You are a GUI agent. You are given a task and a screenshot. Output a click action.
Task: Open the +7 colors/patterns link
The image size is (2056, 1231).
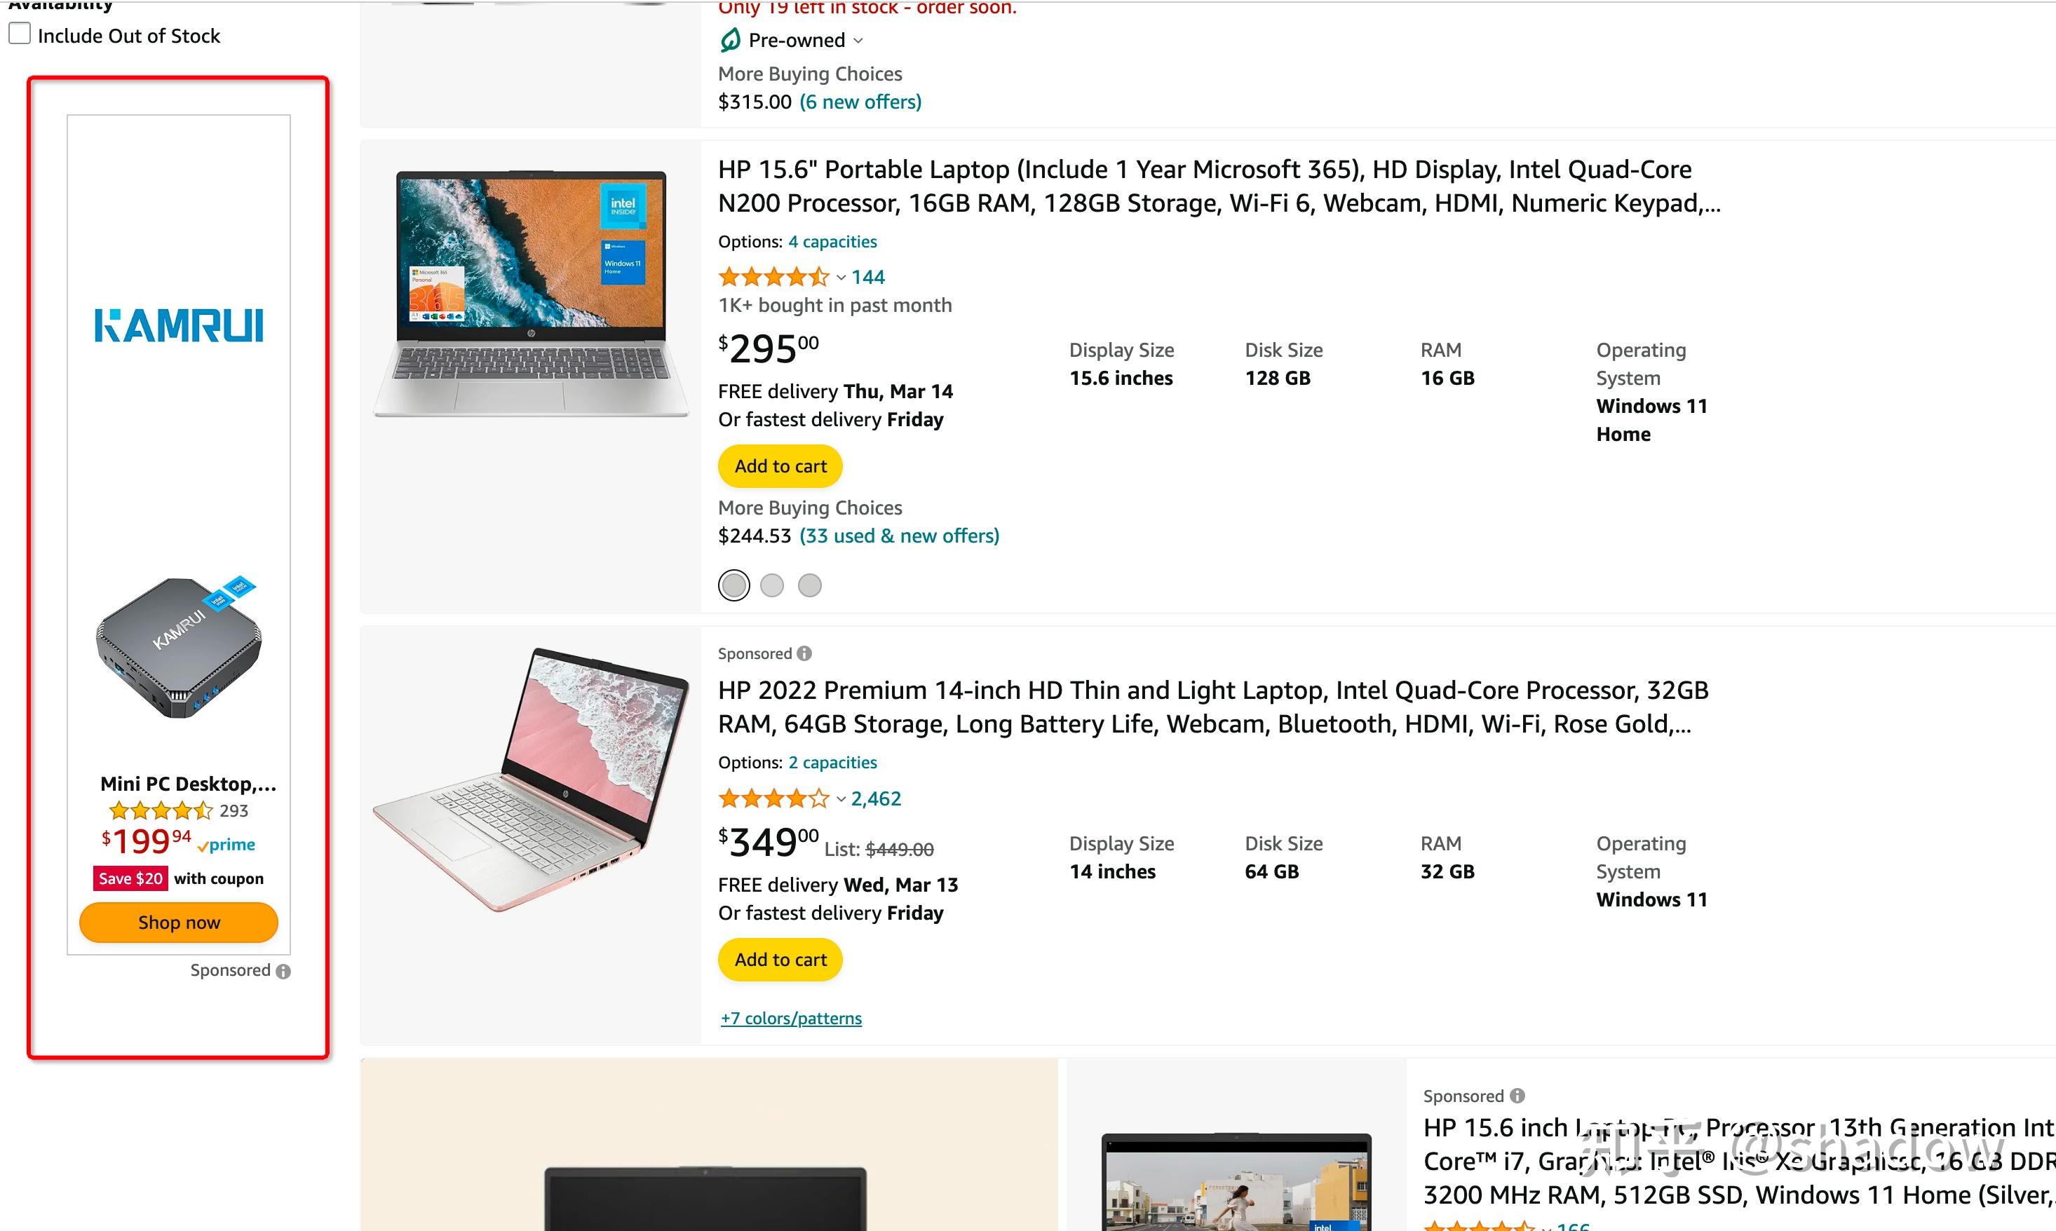coord(791,1019)
